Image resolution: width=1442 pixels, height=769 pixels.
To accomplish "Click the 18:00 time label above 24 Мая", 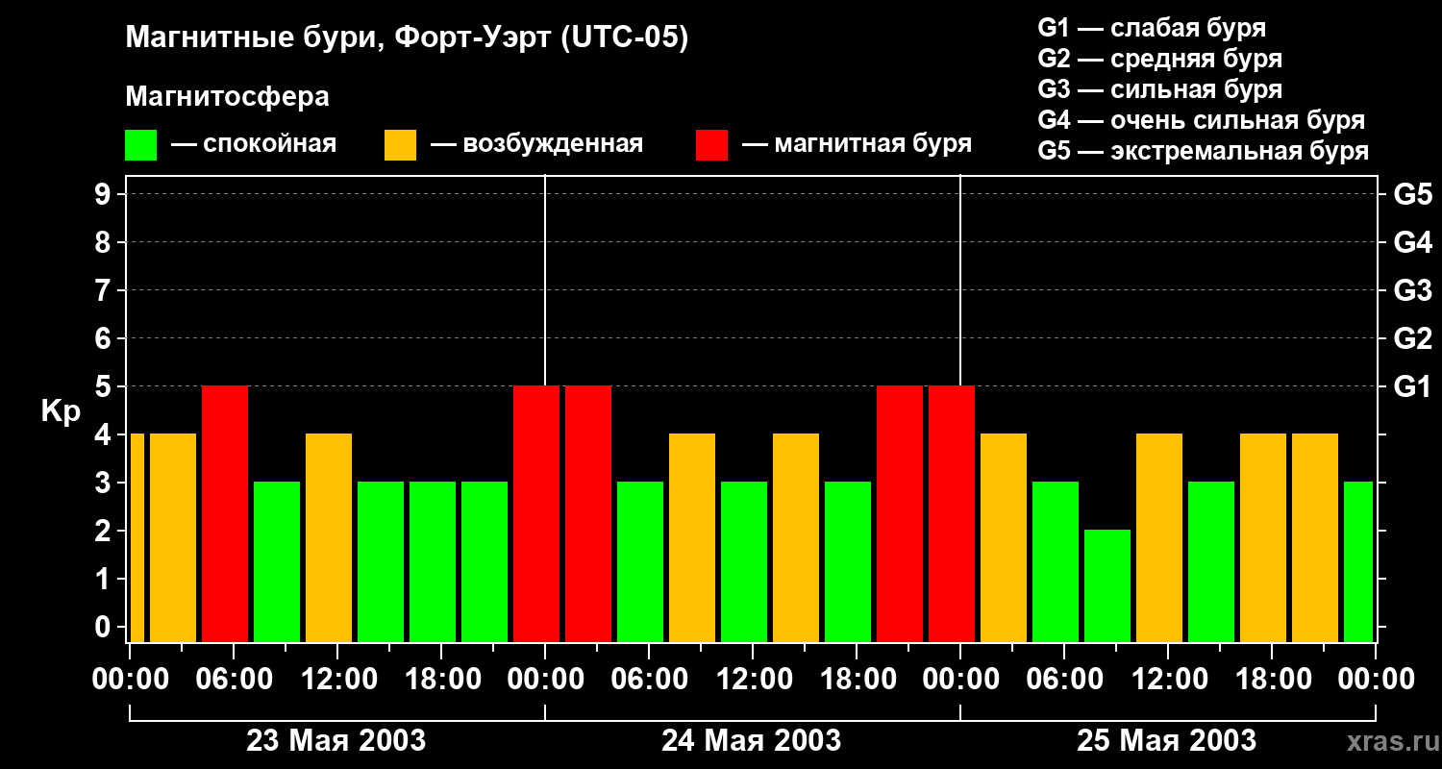I will coord(857,680).
